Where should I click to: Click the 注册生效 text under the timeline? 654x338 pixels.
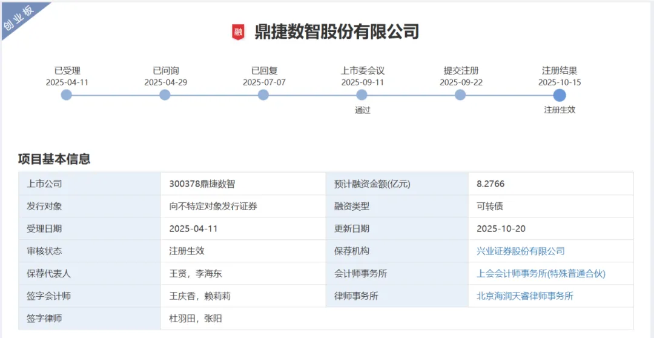pyautogui.click(x=560, y=110)
